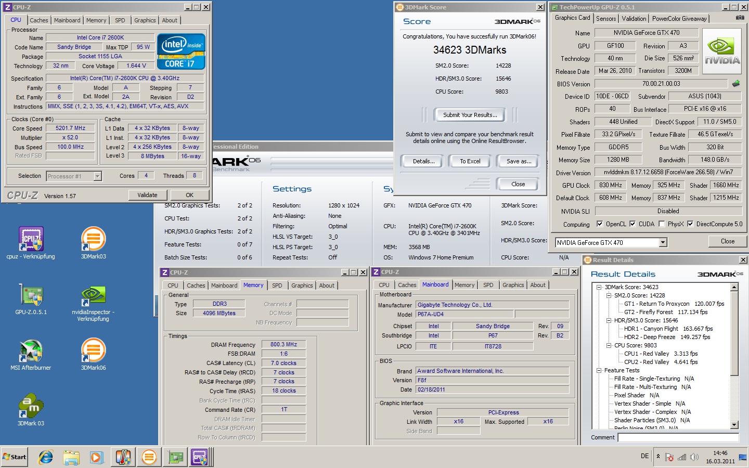Click the Result Details scrollbar up arrow
This screenshot has width=749, height=468.
[734, 288]
